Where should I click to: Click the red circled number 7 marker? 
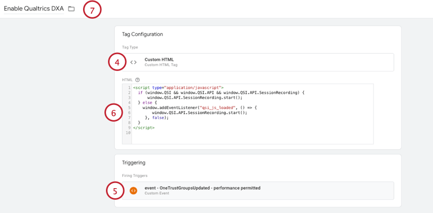(x=92, y=9)
